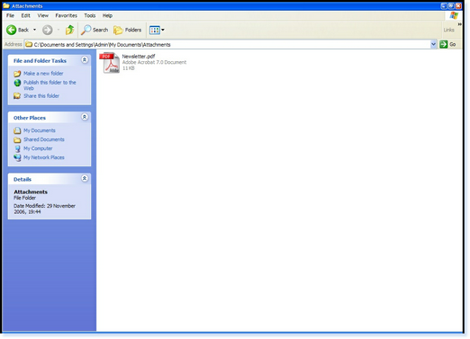Open the Help menu
This screenshot has height=339, width=470.
[107, 15]
